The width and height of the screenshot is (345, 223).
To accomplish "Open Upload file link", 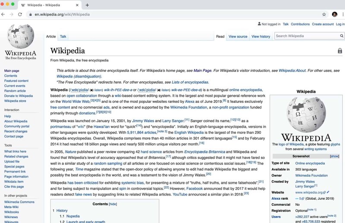I will (12, 162).
